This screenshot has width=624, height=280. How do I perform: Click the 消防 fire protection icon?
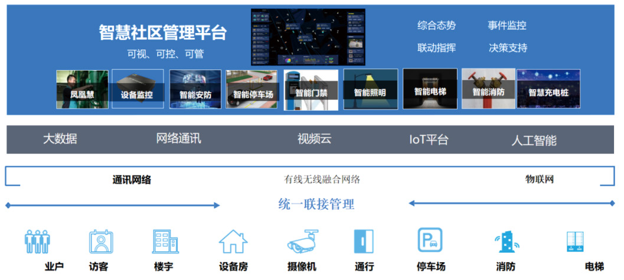click(x=505, y=242)
